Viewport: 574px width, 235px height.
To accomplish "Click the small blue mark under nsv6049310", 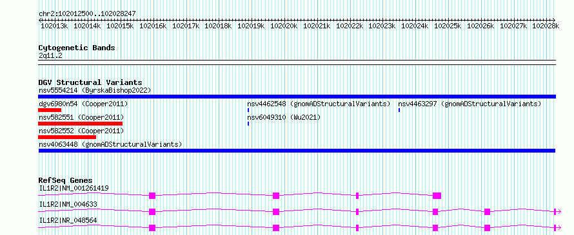I will [x=248, y=124].
